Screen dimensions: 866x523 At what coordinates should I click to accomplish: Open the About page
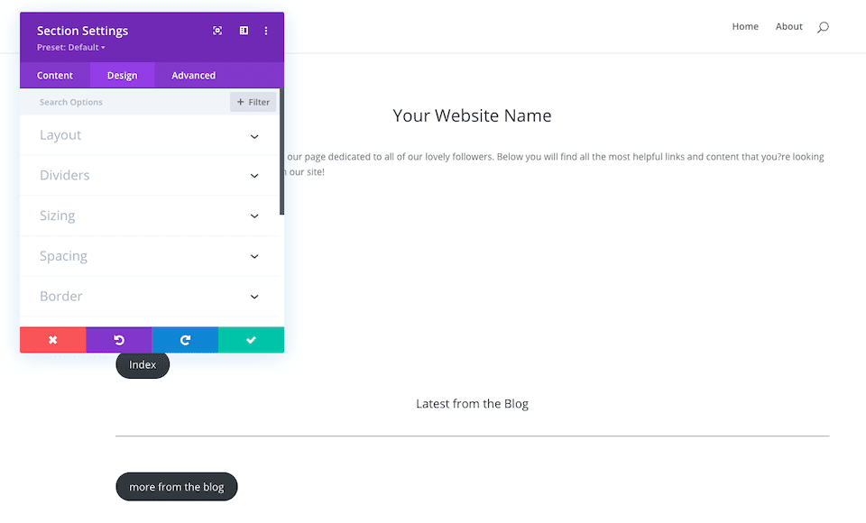(x=788, y=26)
